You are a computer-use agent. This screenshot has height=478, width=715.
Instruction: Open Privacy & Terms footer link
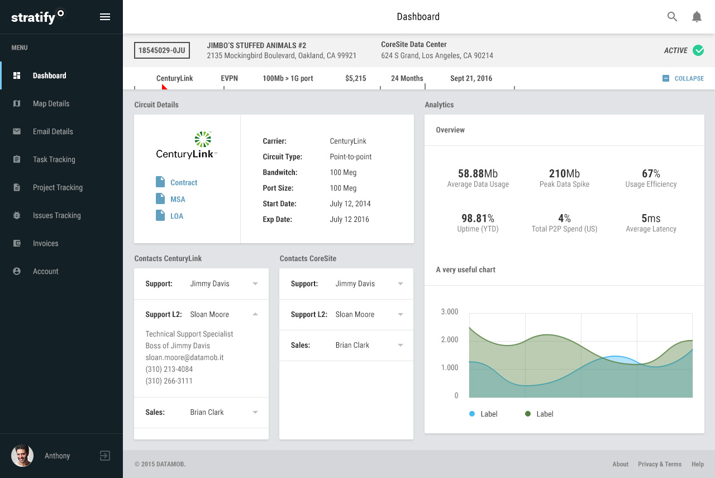(660, 464)
